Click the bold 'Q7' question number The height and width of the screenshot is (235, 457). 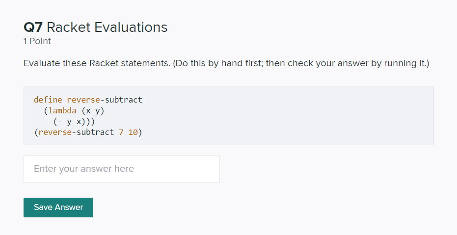tap(33, 27)
